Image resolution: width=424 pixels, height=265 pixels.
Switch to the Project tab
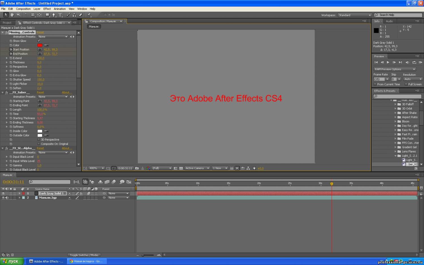7,23
